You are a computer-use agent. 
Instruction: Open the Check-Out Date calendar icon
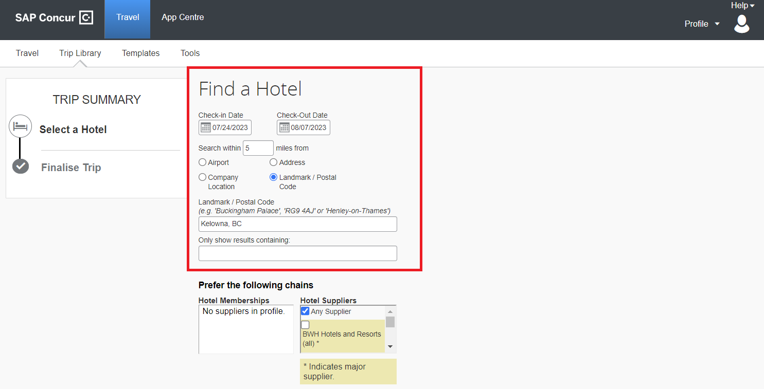284,127
